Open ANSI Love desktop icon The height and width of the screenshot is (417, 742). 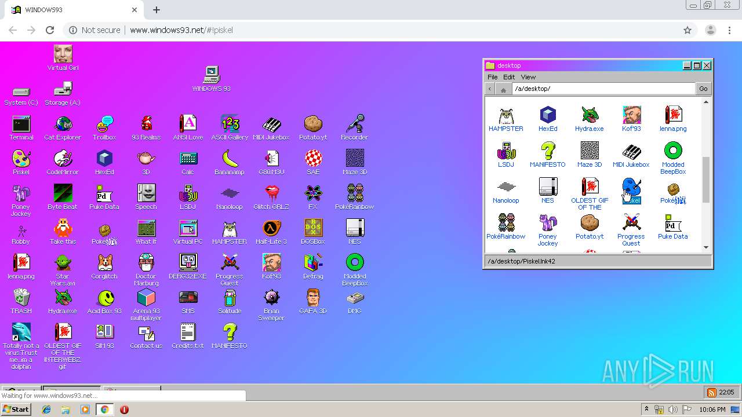pyautogui.click(x=188, y=128)
